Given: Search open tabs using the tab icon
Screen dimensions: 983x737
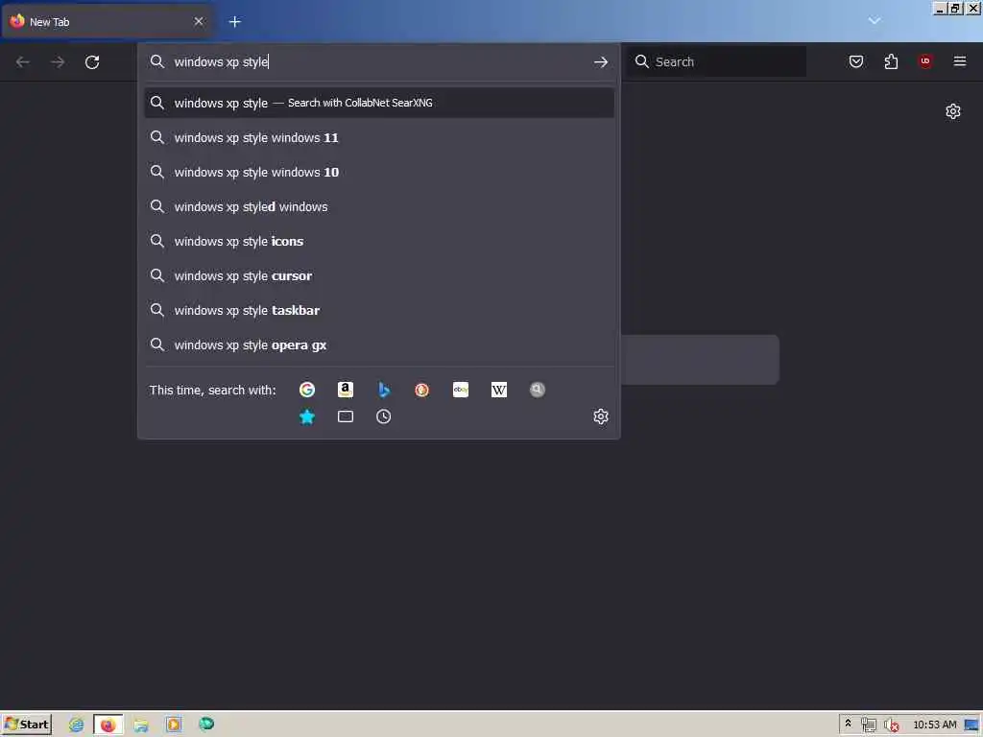Looking at the screenshot, I should pyautogui.click(x=346, y=416).
